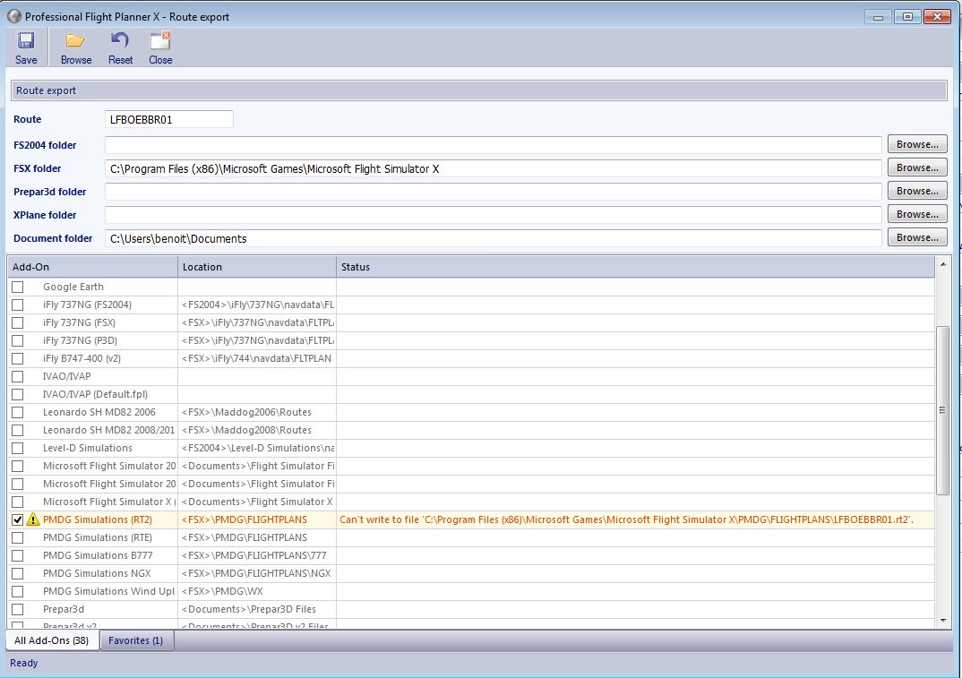Viewport: 962px width, 678px height.
Task: Click the FSX folder path field
Action: coord(494,168)
